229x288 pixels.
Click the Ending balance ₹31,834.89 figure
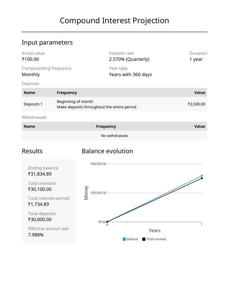click(x=40, y=174)
